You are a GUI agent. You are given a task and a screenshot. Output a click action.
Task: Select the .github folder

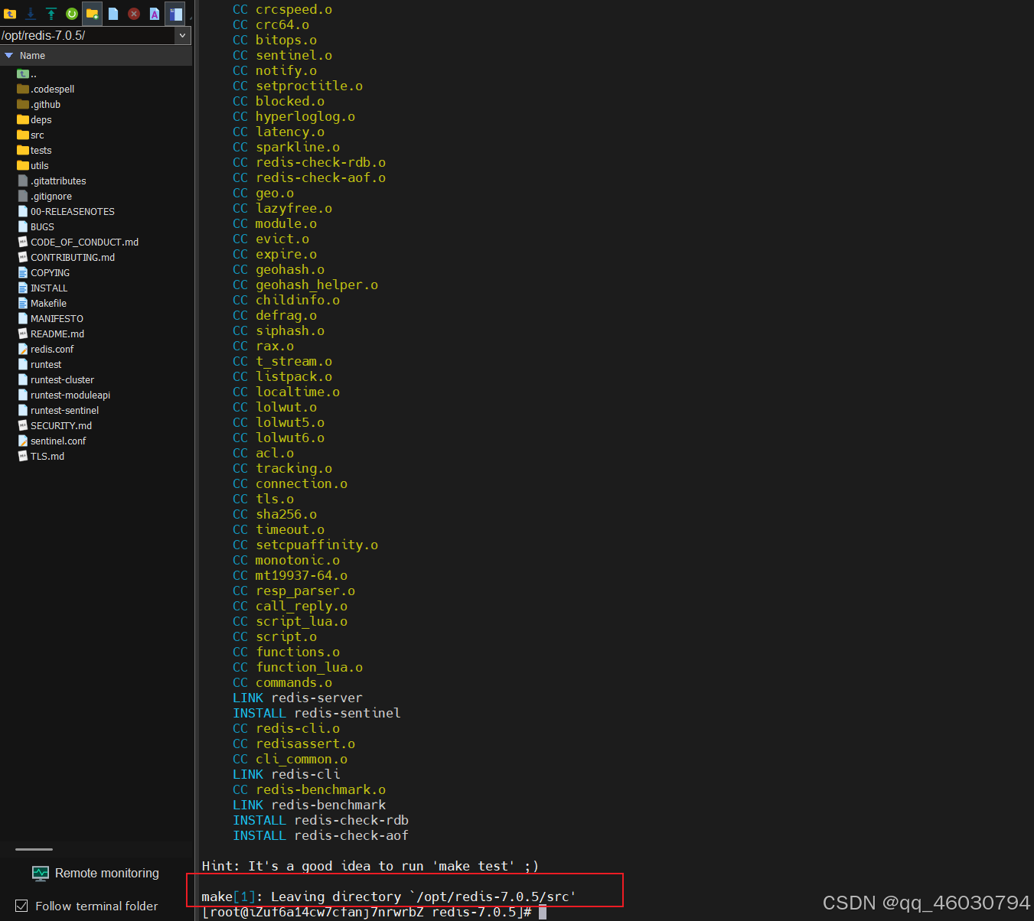39,105
